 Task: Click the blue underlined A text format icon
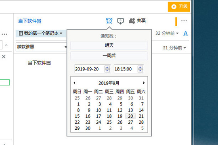coord(185,33)
